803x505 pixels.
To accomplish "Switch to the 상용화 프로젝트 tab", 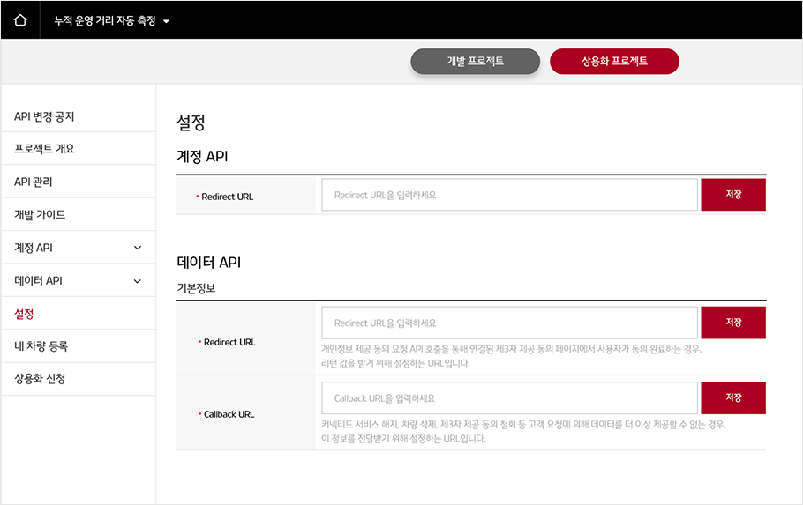I will pyautogui.click(x=614, y=62).
